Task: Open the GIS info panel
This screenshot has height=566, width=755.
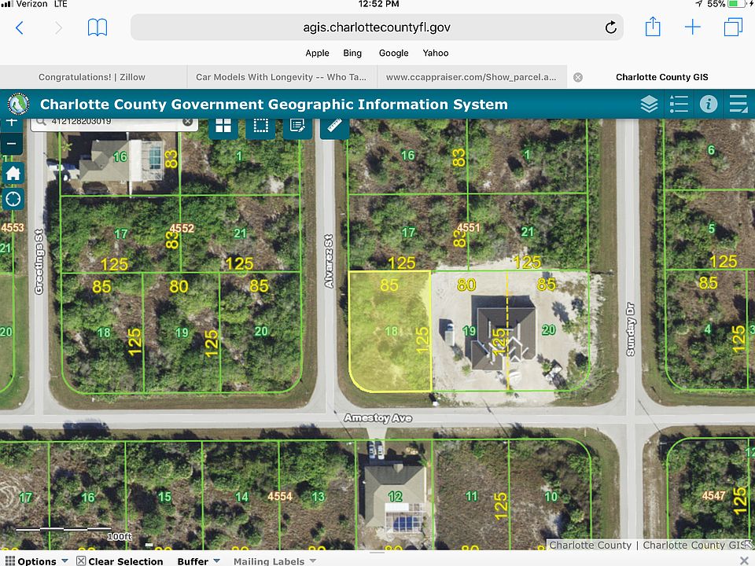Action: tap(709, 104)
